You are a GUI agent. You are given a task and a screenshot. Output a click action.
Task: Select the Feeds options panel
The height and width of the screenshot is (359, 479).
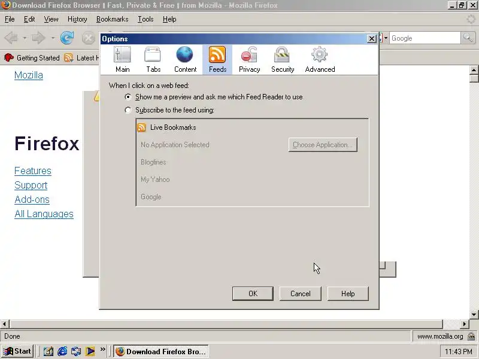tap(217, 59)
